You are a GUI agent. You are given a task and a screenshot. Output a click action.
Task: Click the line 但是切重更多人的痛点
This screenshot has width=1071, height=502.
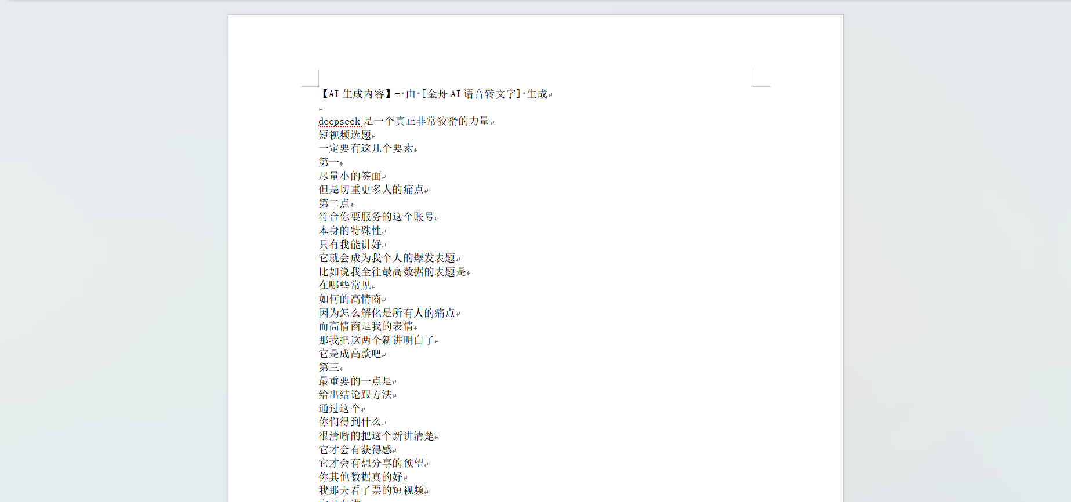pyautogui.click(x=371, y=190)
